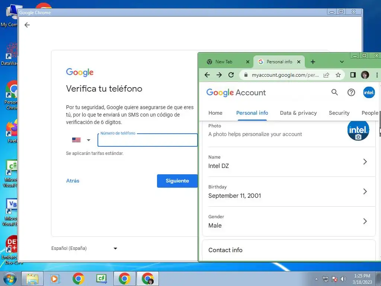The height and width of the screenshot is (286, 381).
Task: Open the C# app from taskbar
Action: [x=102, y=279]
